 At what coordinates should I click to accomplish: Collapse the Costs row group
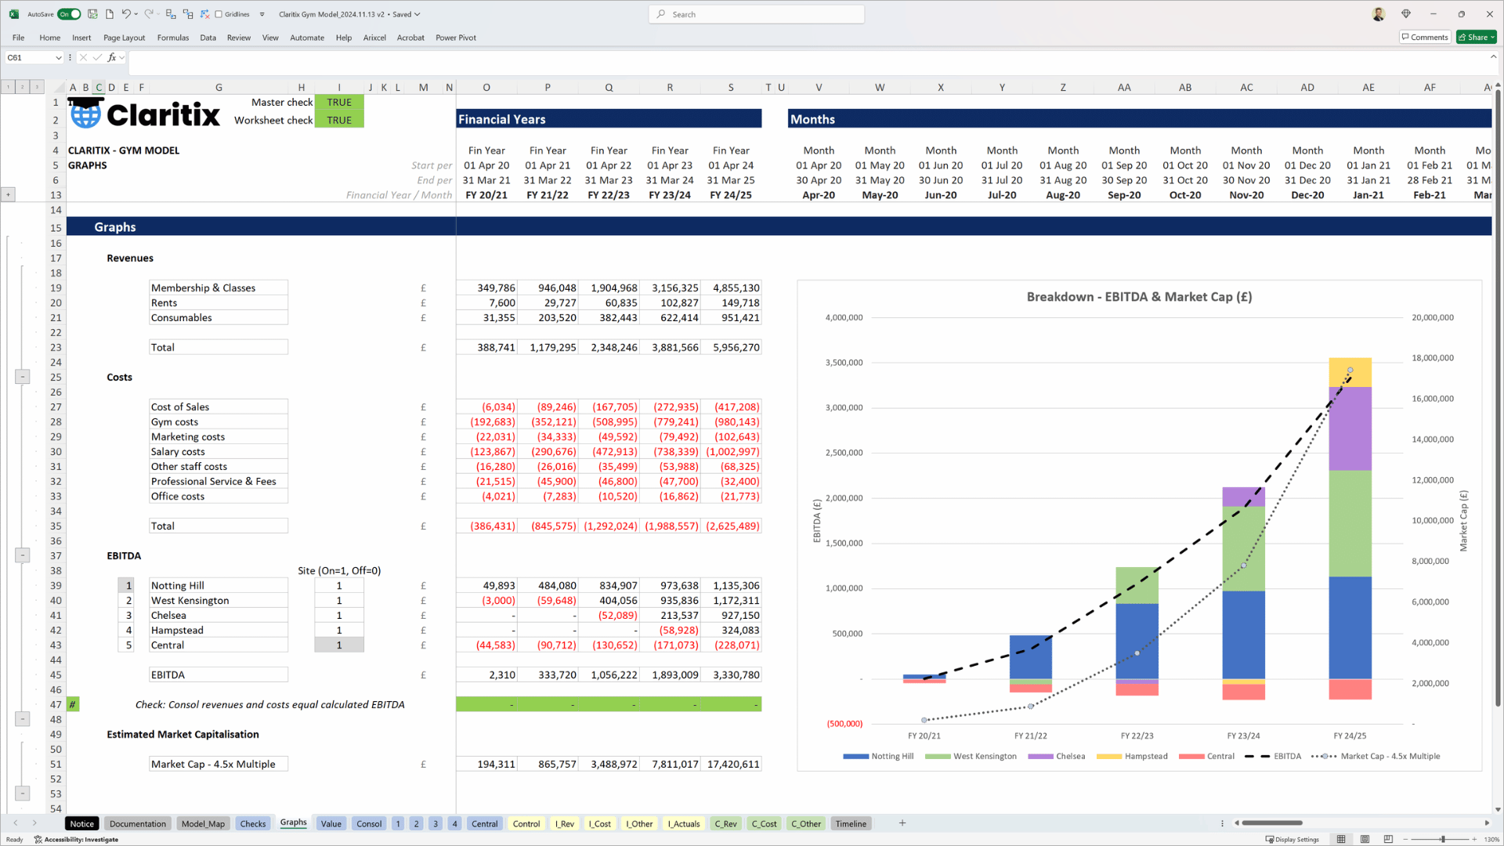[23, 555]
